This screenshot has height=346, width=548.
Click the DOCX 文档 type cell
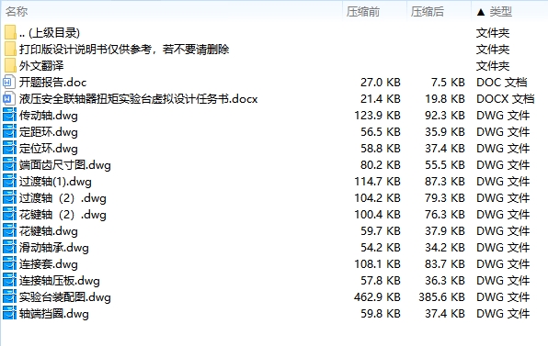(x=506, y=99)
